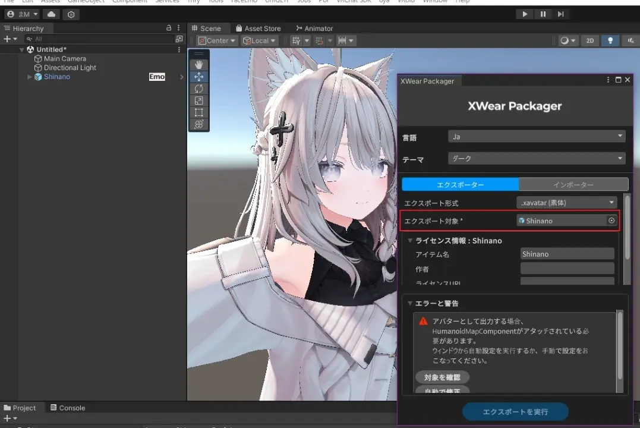Click the drag handle of the Scene tools overlay
Image resolution: width=640 pixels, height=428 pixels.
(x=199, y=54)
